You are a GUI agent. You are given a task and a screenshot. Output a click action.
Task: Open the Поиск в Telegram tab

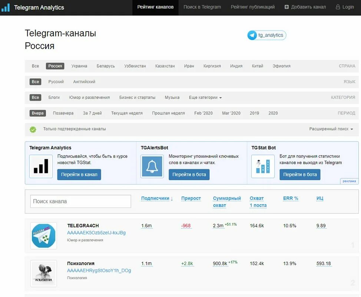click(202, 7)
